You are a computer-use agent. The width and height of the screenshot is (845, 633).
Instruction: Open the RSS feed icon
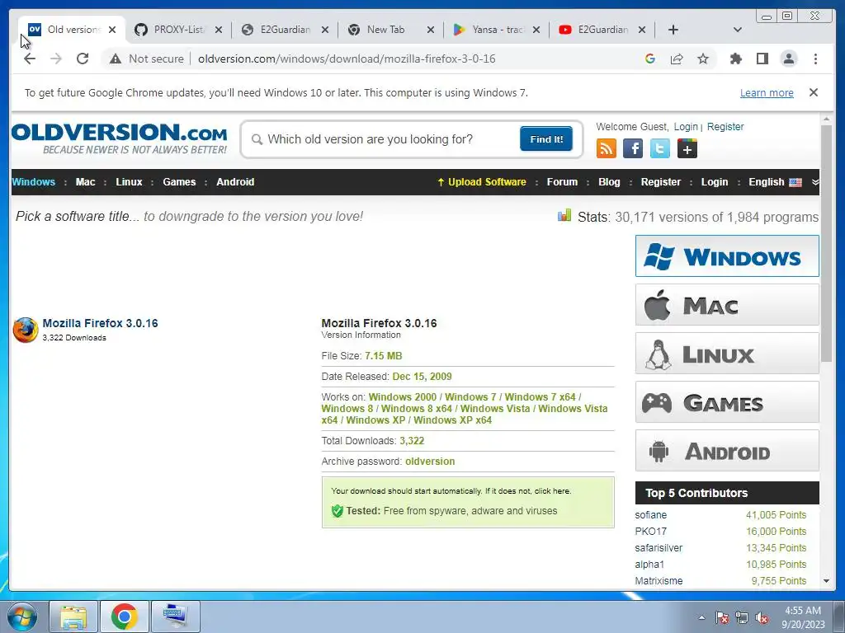pos(607,148)
